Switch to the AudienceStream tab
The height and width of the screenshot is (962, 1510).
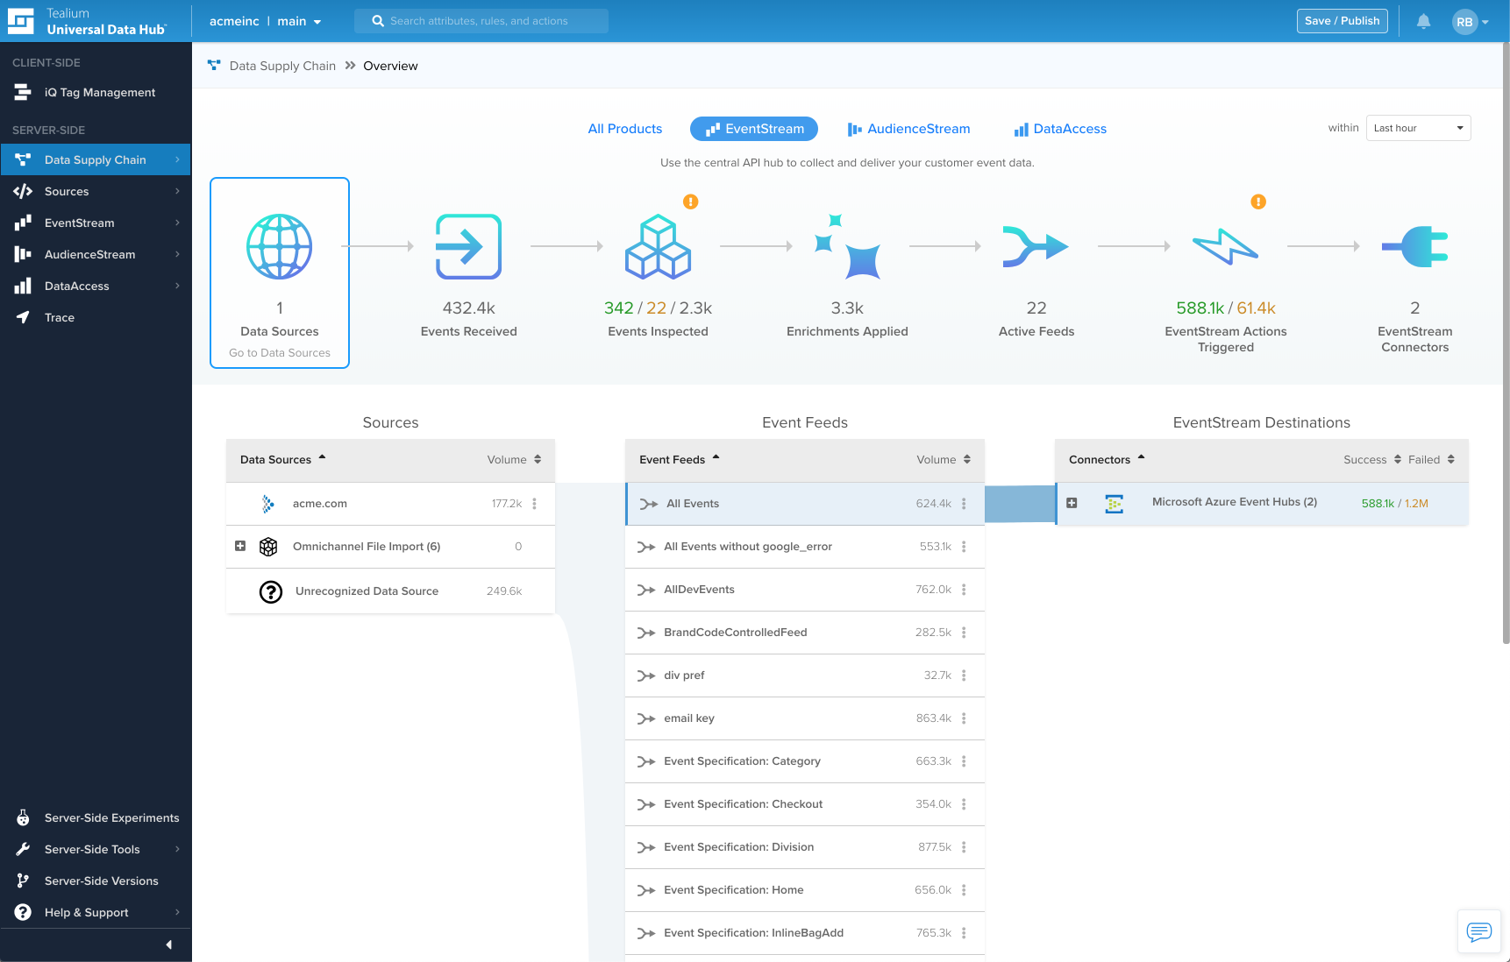(909, 128)
